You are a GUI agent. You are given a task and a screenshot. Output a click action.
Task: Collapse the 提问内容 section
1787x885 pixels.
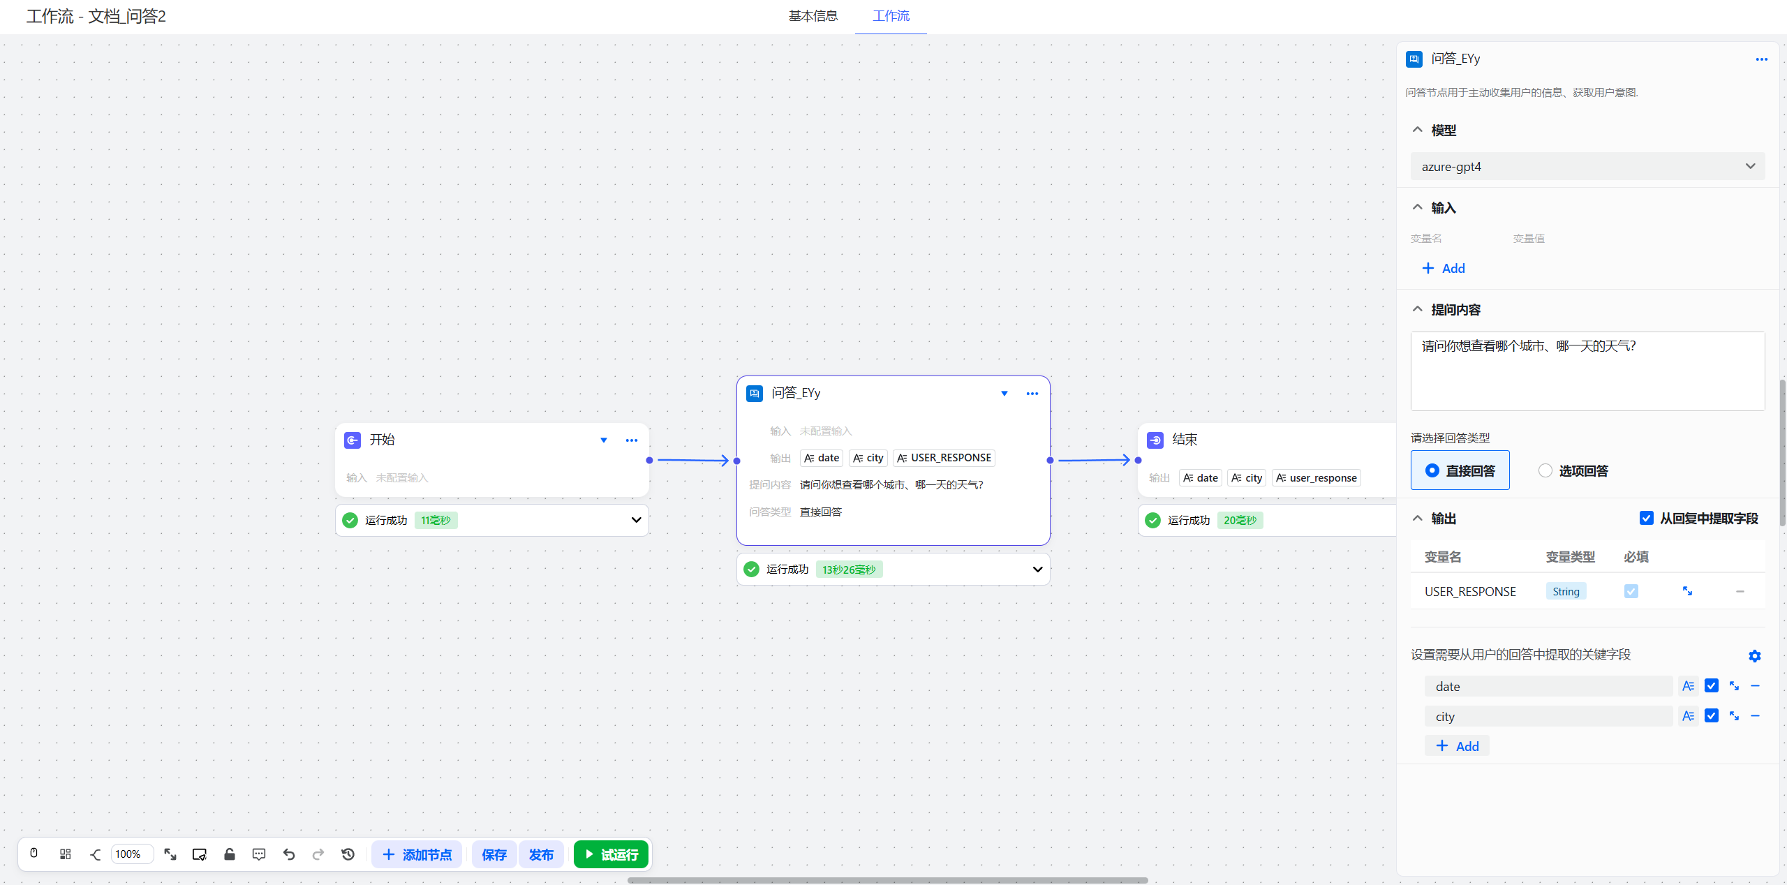pyautogui.click(x=1418, y=308)
